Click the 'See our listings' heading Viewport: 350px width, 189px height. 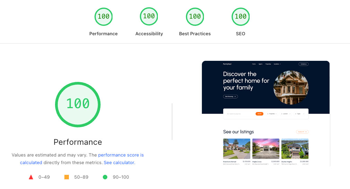click(239, 132)
